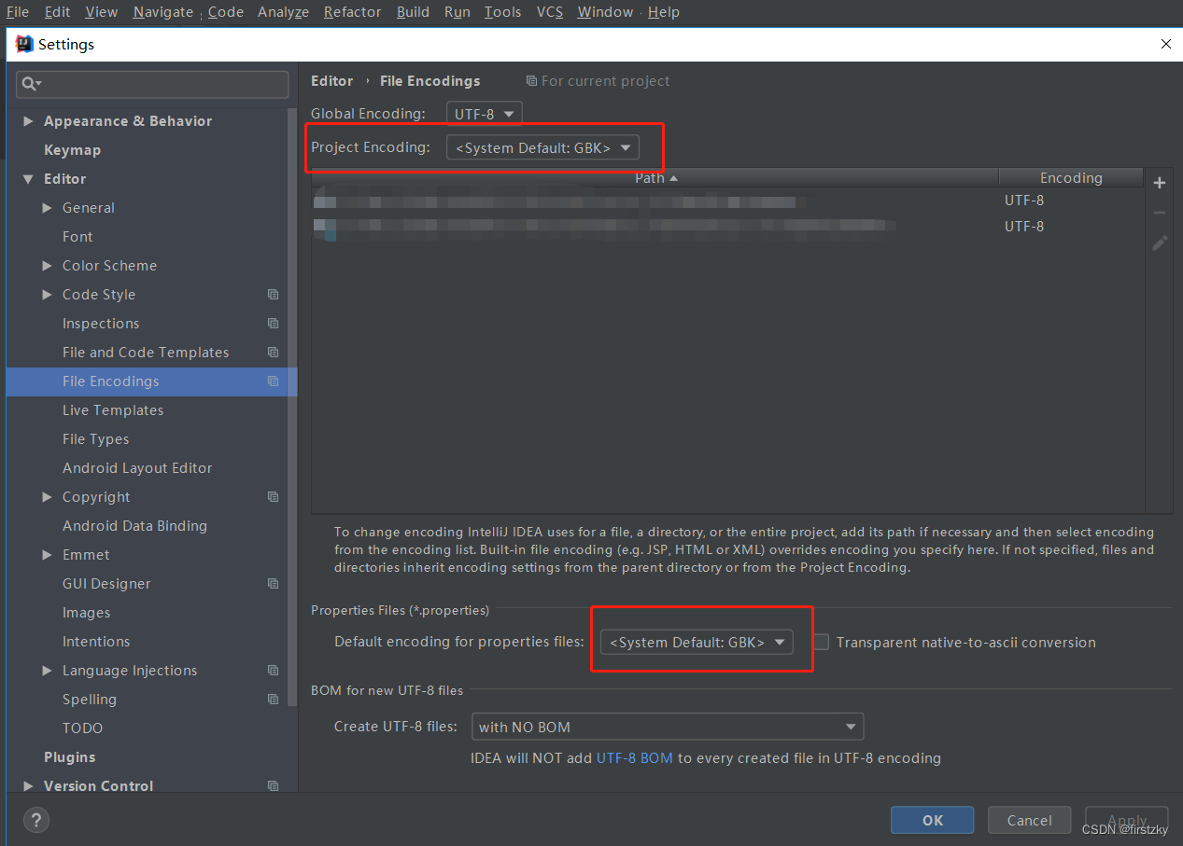Select TODO settings item
This screenshot has height=846, width=1183.
click(x=82, y=728)
